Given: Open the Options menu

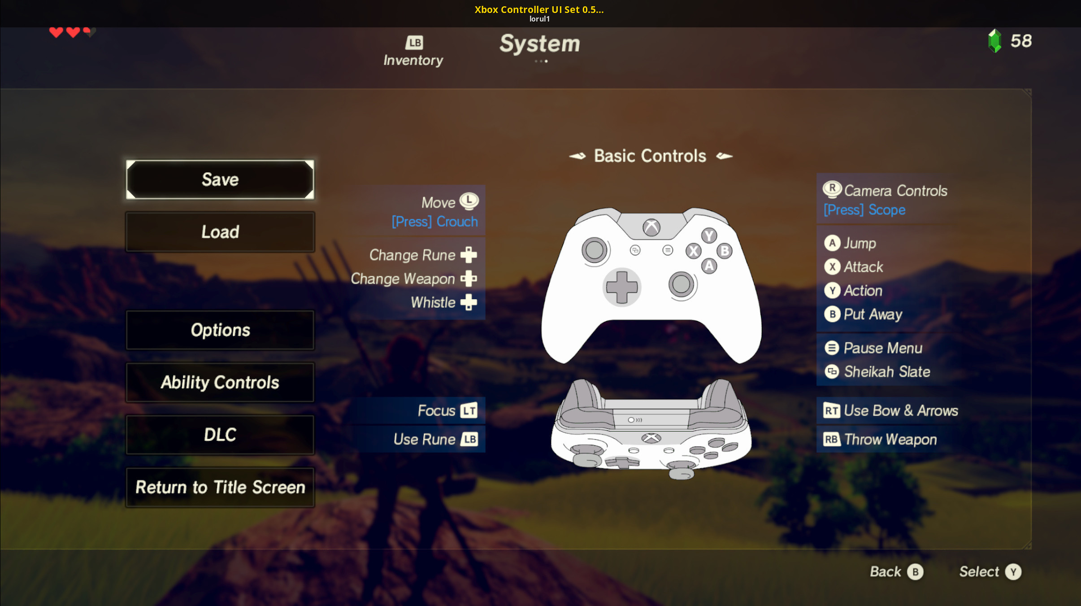Looking at the screenshot, I should (x=220, y=329).
